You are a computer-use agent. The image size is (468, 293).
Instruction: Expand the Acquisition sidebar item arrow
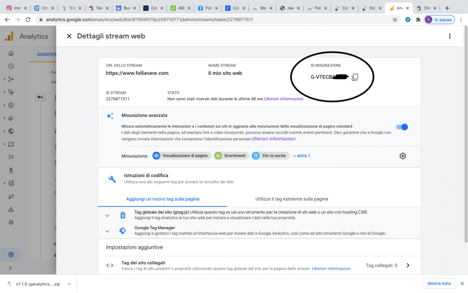(4, 79)
